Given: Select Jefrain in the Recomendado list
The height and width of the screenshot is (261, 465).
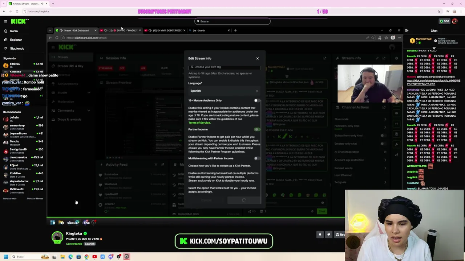Looking at the screenshot, I should pos(23,119).
